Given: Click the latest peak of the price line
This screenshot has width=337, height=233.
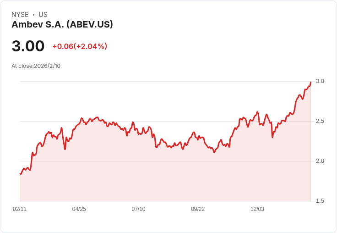Looking at the screenshot, I should coord(310,82).
